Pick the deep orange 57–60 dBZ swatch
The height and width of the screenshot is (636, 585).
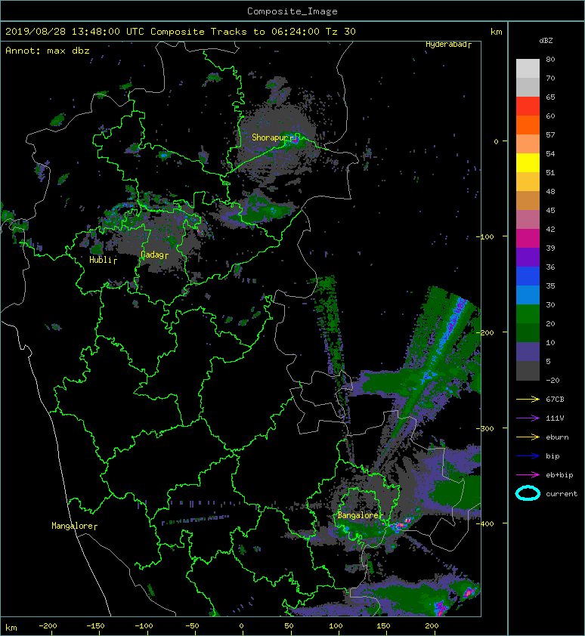pyautogui.click(x=528, y=125)
